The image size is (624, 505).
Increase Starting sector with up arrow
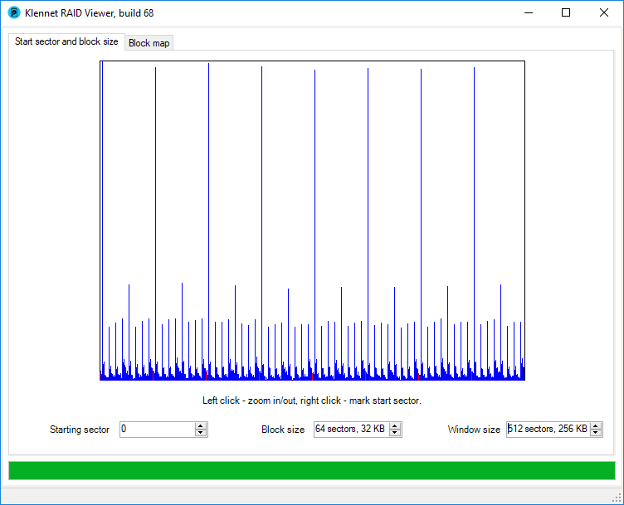point(201,426)
